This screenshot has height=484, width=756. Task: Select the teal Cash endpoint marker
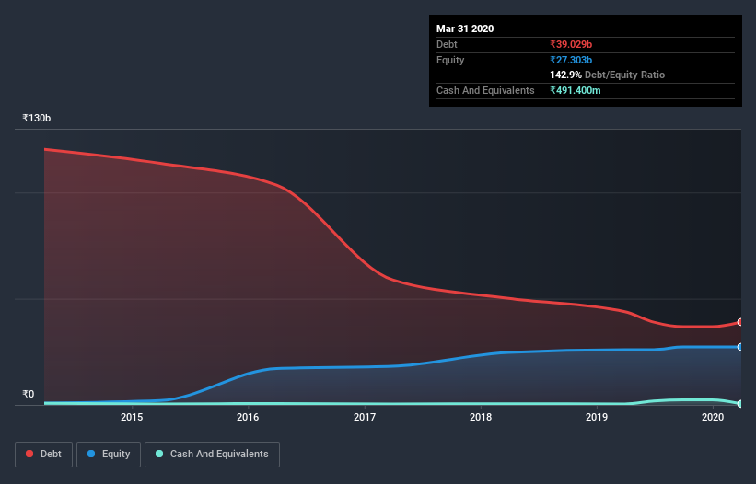(740, 404)
